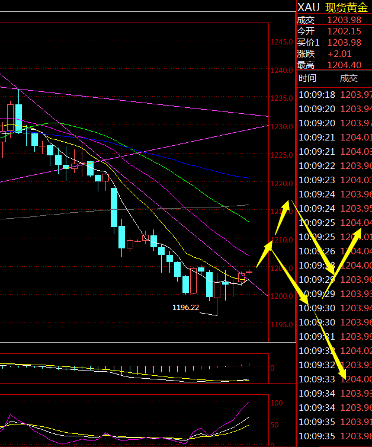Viewport: 372px width, 447px height.
Task: Click the 1220.0 price axis label
Action: coord(281,183)
